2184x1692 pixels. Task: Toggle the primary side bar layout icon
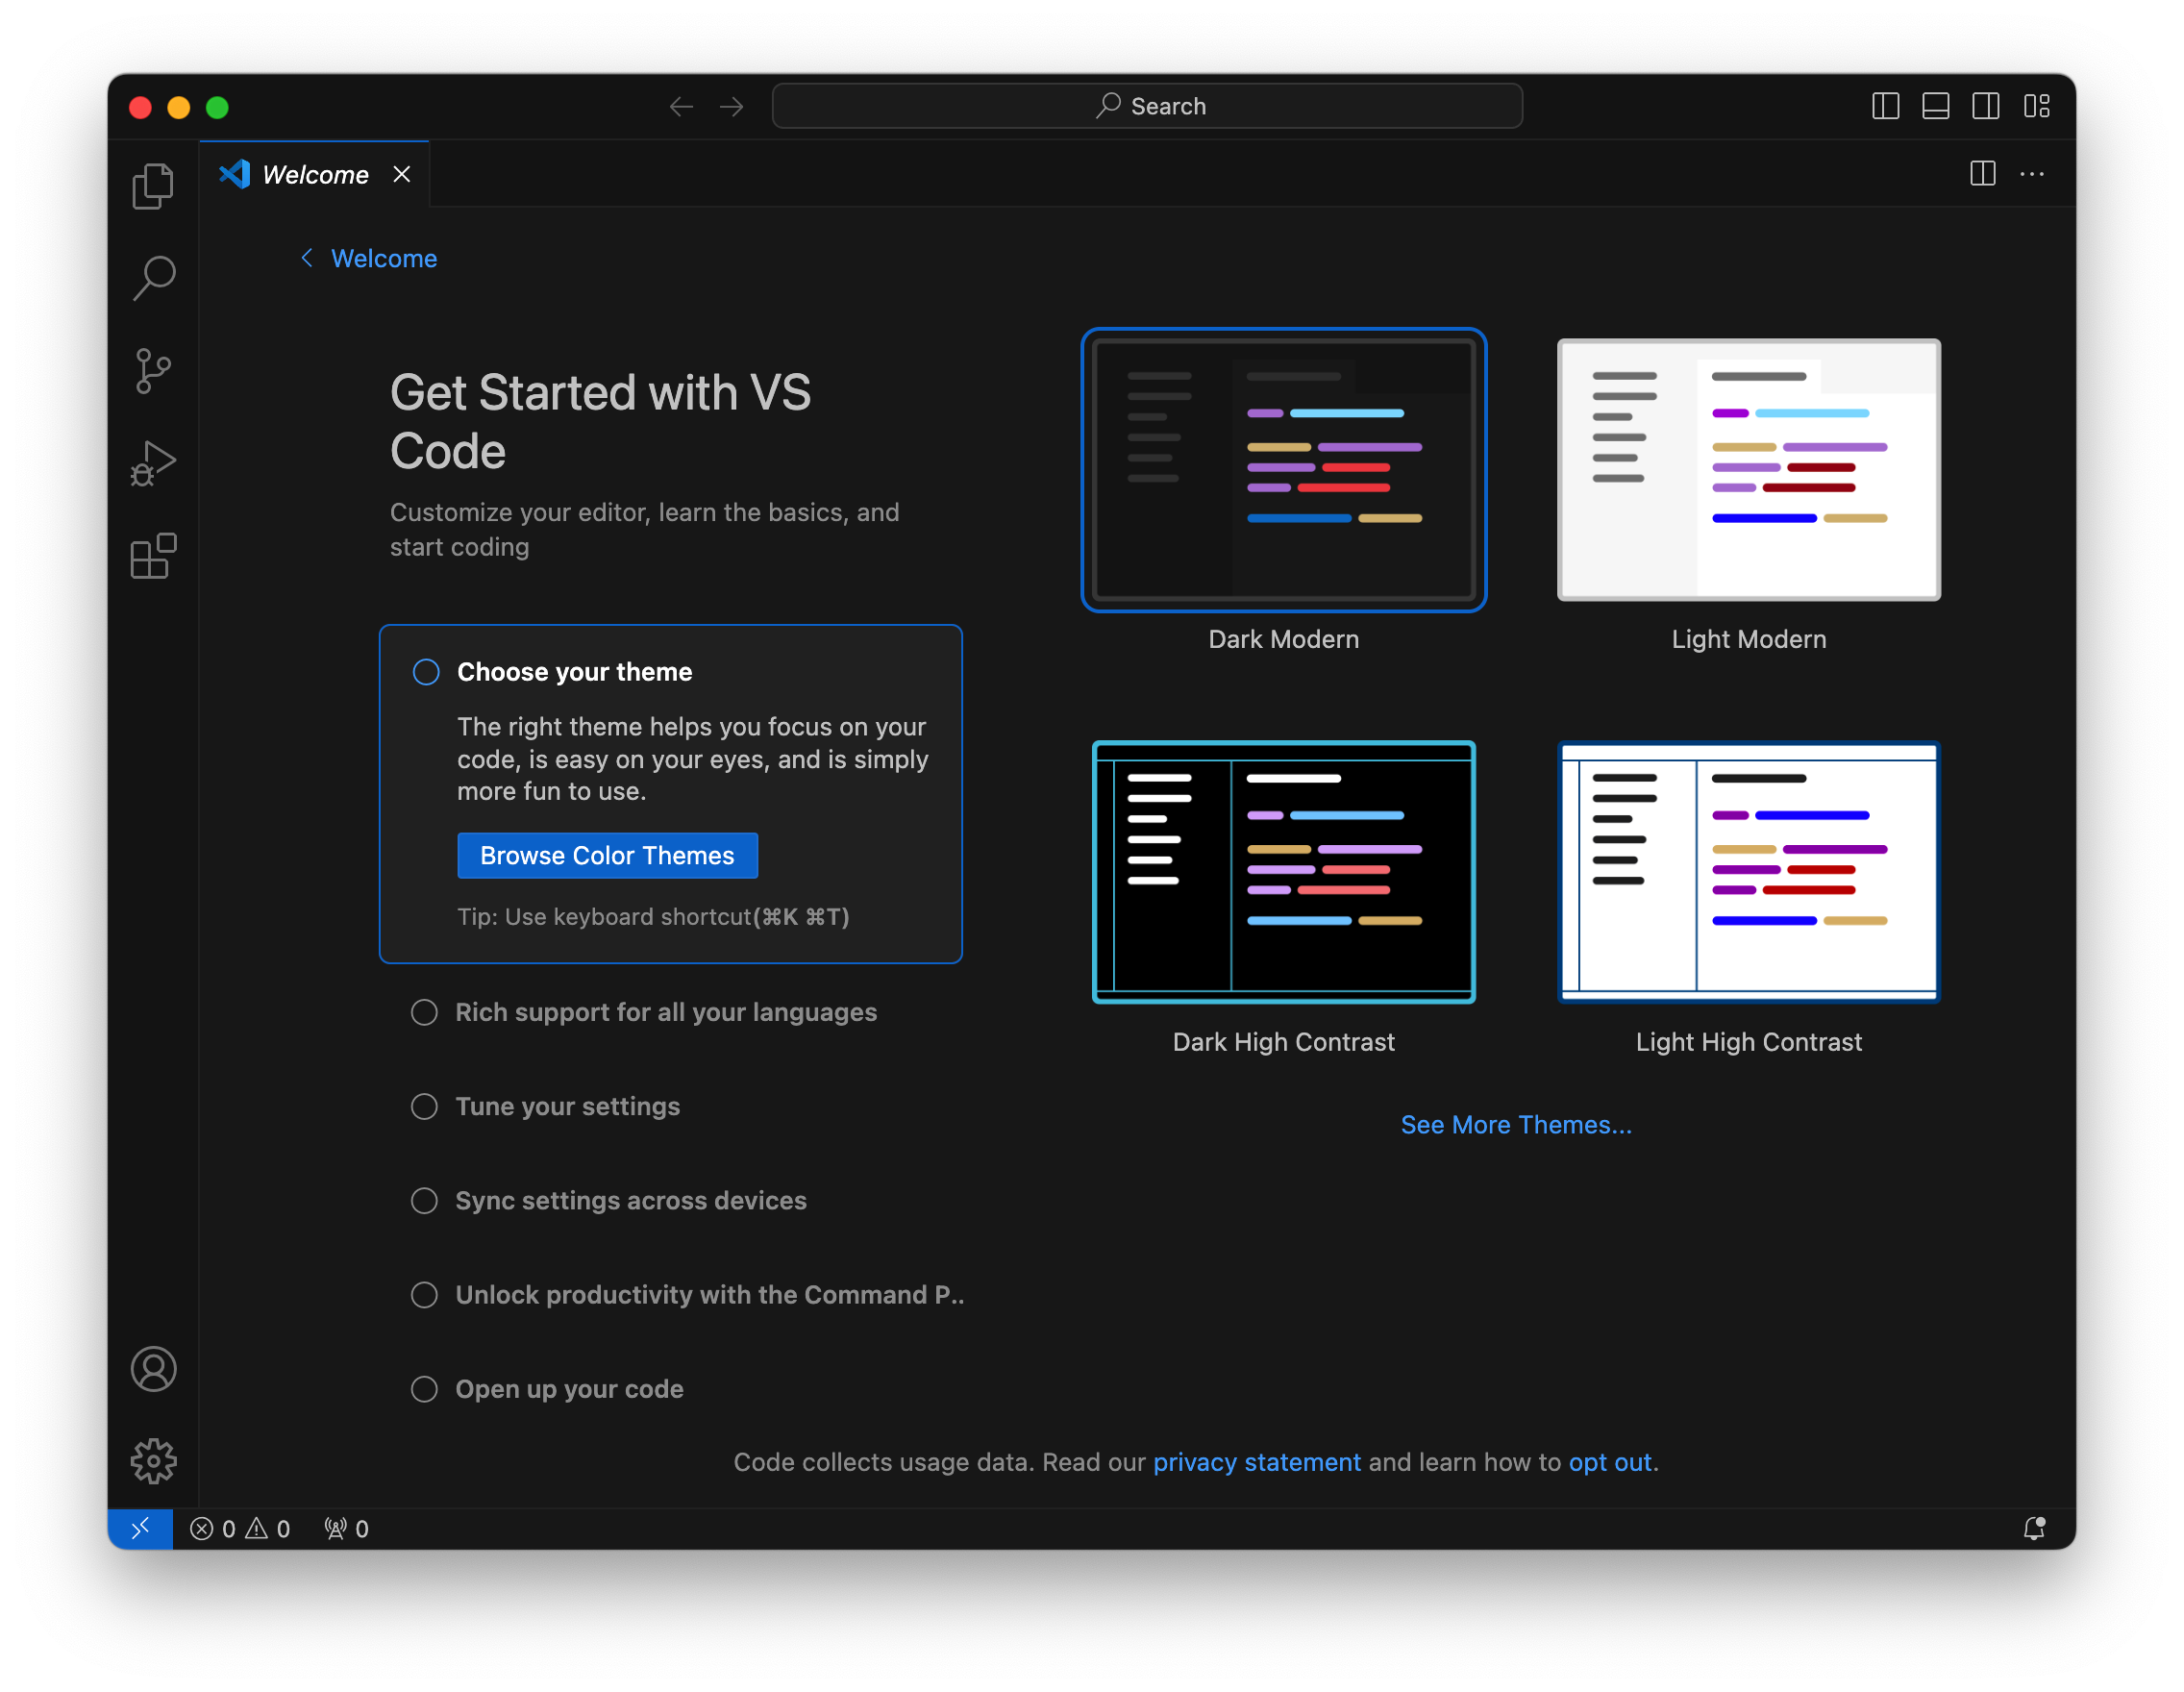click(x=1885, y=106)
